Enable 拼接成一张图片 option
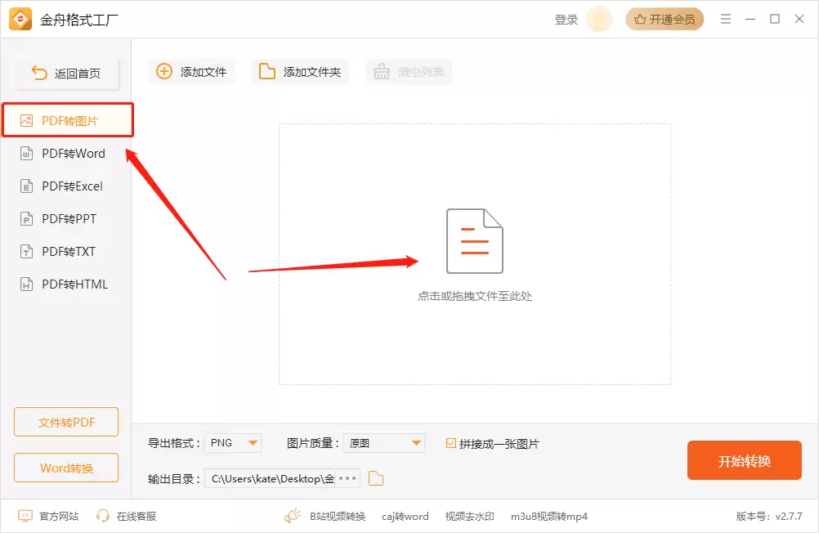The image size is (819, 533). click(493, 442)
